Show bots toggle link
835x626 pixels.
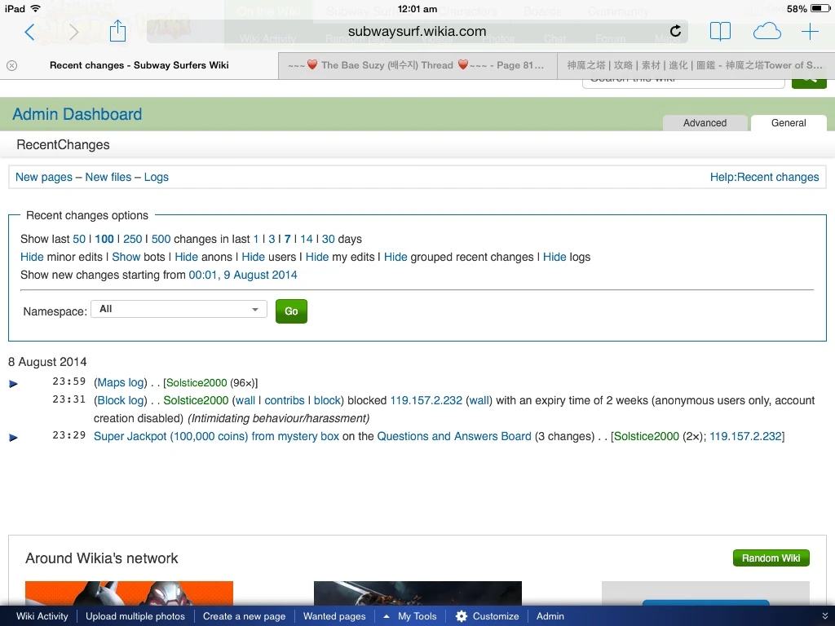126,257
